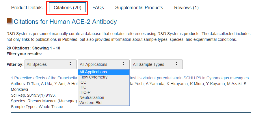
Task: Choose IHC-P from the applications list
Action: point(85,93)
